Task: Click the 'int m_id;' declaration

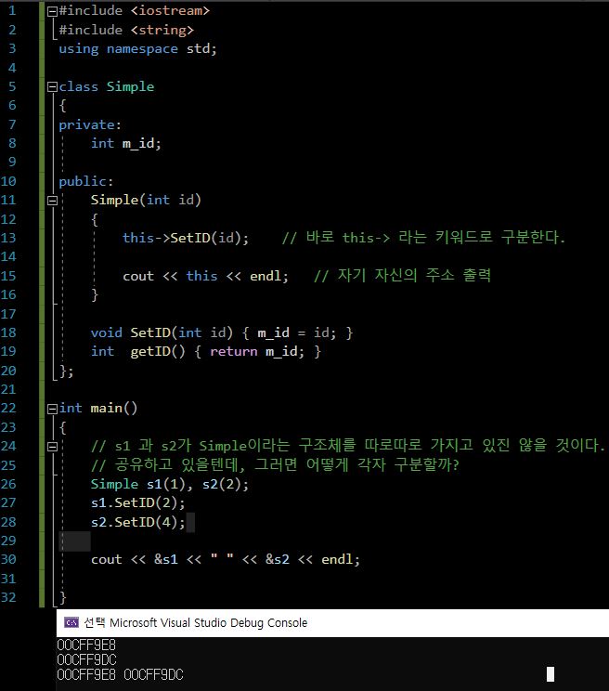Action: pos(126,144)
